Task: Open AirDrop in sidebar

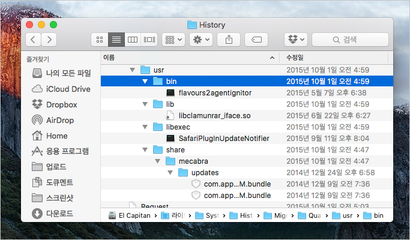Action: tap(53, 120)
